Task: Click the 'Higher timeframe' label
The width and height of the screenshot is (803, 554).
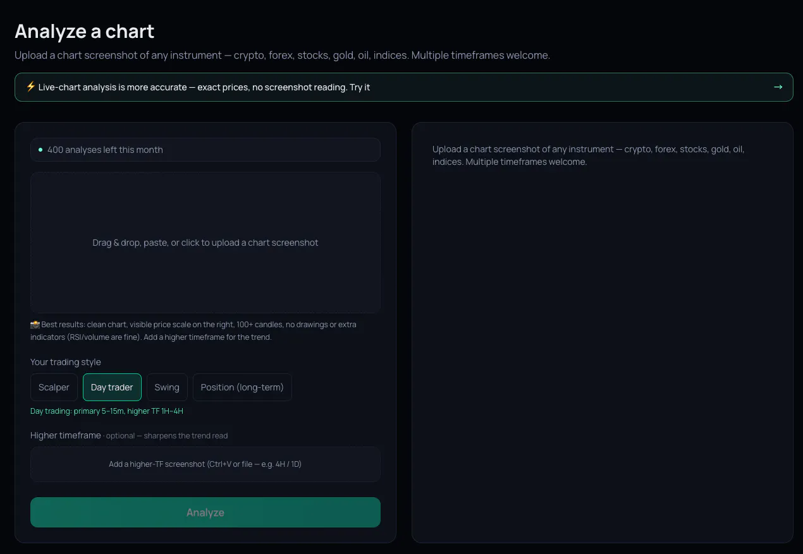Action: pyautogui.click(x=66, y=435)
